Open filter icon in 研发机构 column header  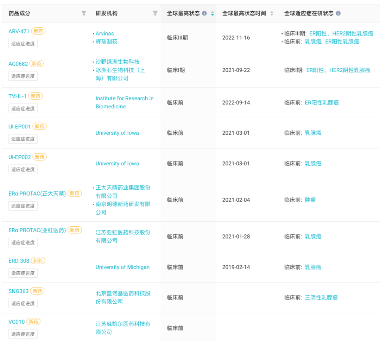[x=155, y=13]
